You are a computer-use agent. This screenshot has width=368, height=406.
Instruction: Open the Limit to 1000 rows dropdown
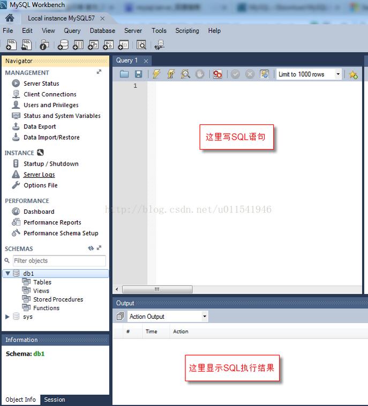[338, 74]
